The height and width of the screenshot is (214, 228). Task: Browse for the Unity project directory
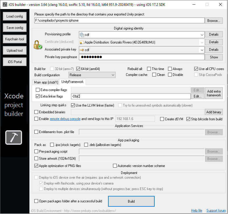(x=214, y=20)
